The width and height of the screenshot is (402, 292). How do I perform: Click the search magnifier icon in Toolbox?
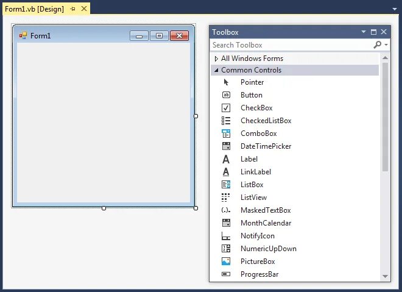click(378, 45)
